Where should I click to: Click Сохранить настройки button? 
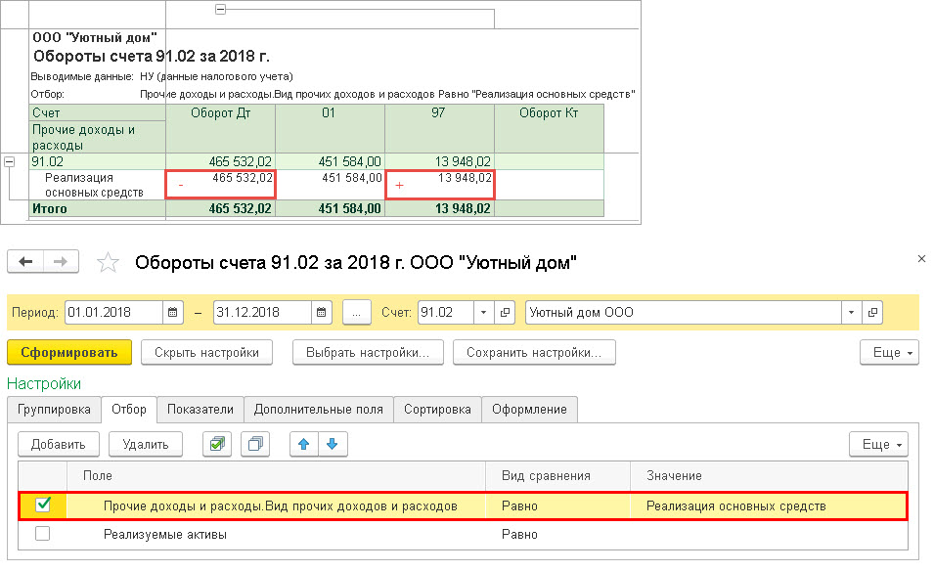(534, 353)
